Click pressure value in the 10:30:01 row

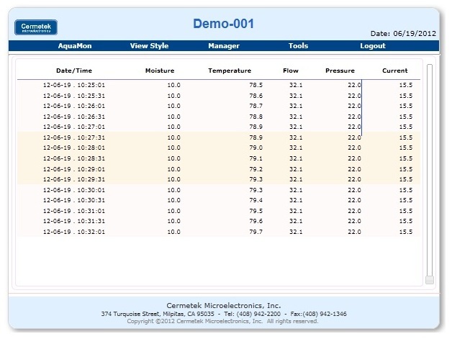pyautogui.click(x=354, y=190)
